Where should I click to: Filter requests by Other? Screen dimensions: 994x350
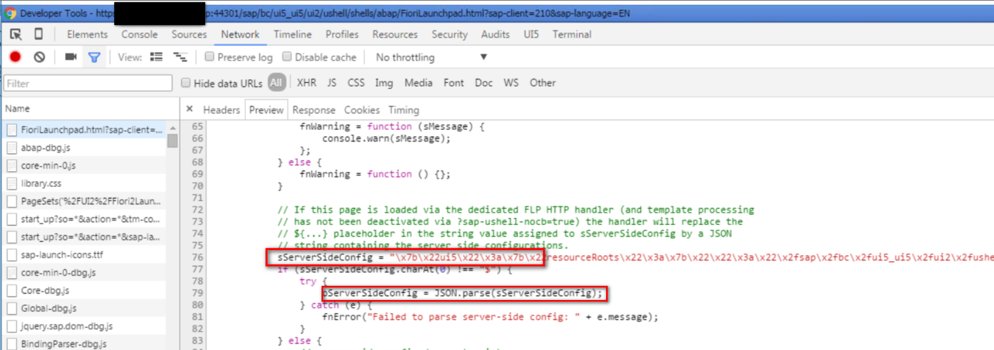pyautogui.click(x=543, y=83)
